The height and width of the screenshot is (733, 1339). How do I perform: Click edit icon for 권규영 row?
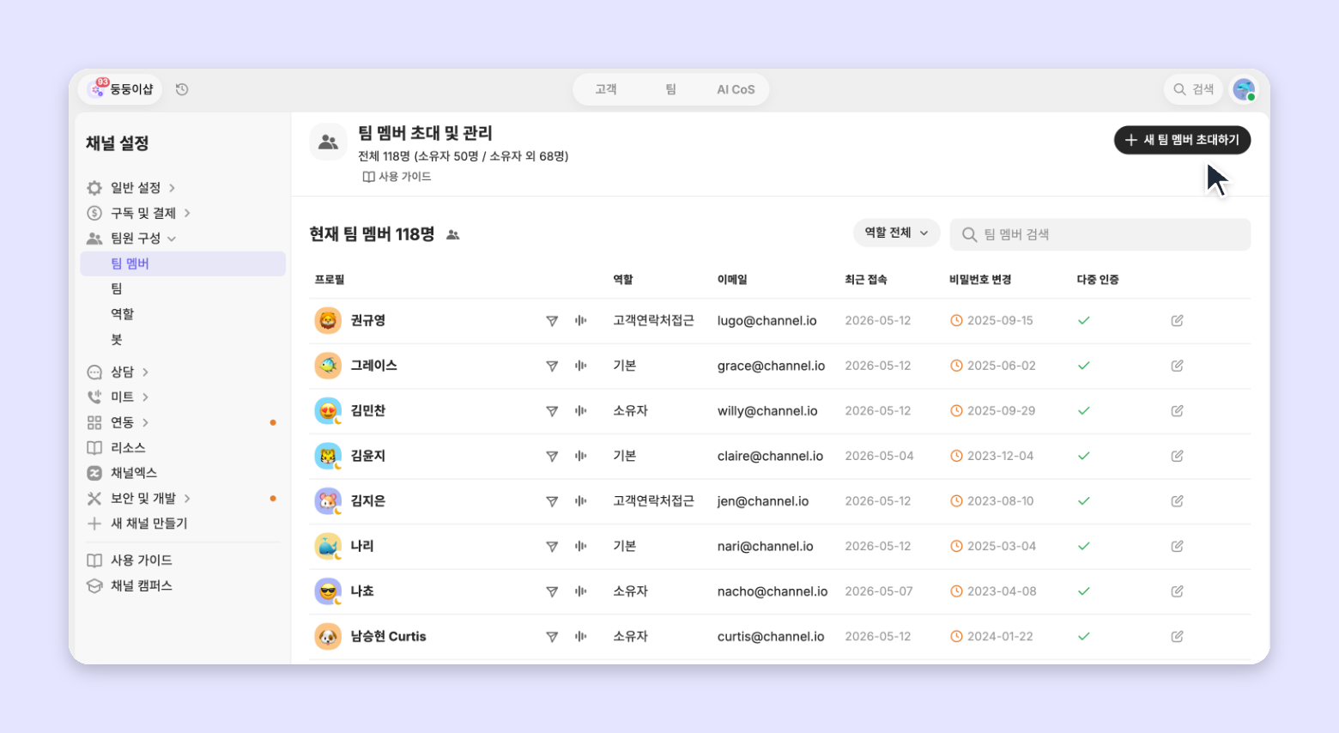(x=1177, y=320)
